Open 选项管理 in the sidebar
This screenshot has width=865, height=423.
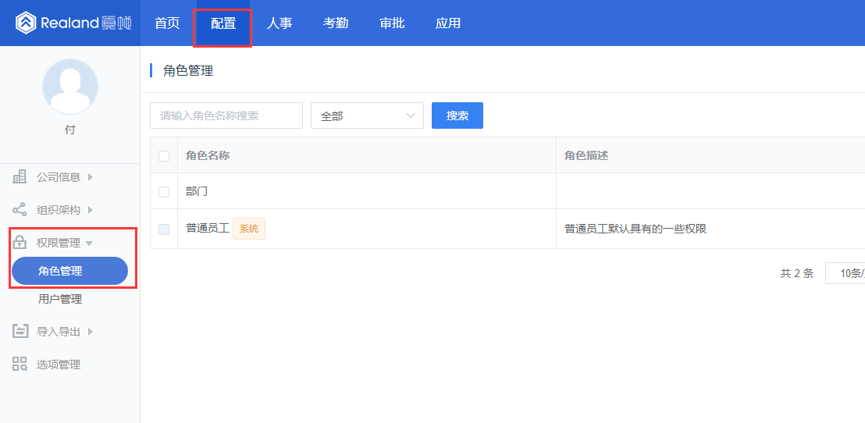(59, 364)
